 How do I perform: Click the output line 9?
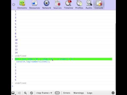point(16,37)
